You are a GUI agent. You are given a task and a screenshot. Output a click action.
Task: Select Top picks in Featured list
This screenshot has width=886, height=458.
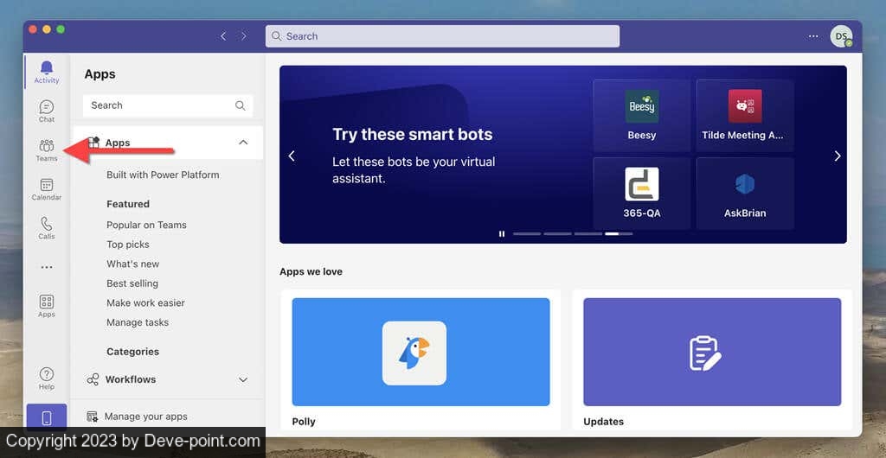pyautogui.click(x=128, y=245)
